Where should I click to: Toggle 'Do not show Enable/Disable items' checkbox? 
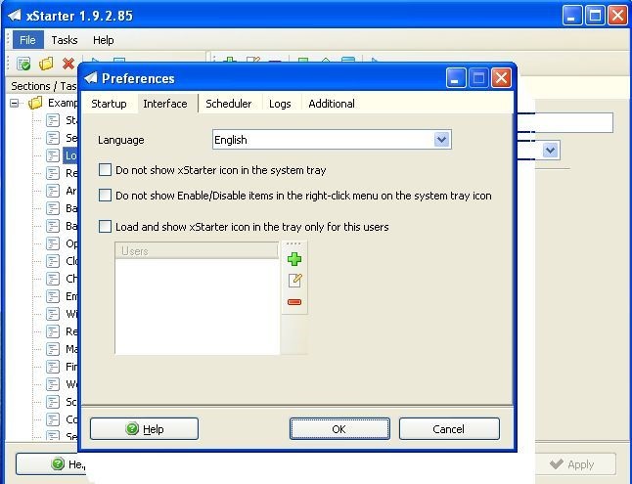coord(105,195)
